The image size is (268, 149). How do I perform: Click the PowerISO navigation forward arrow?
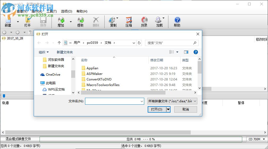click(x=18, y=32)
